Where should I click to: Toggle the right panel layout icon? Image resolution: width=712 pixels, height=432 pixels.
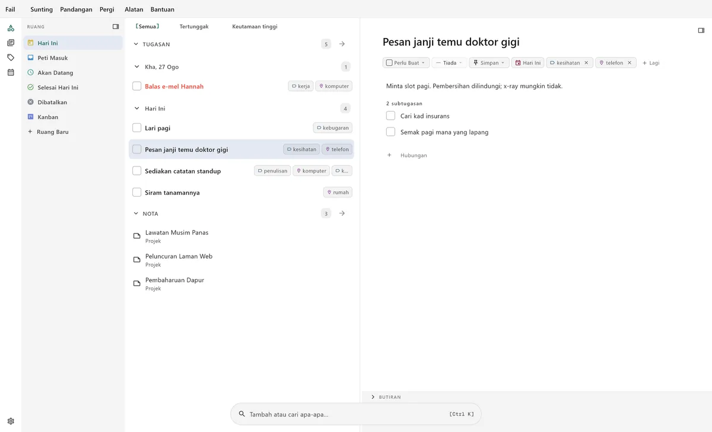tap(701, 30)
